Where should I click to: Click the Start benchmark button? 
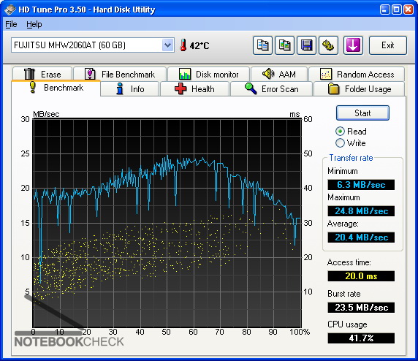362,113
